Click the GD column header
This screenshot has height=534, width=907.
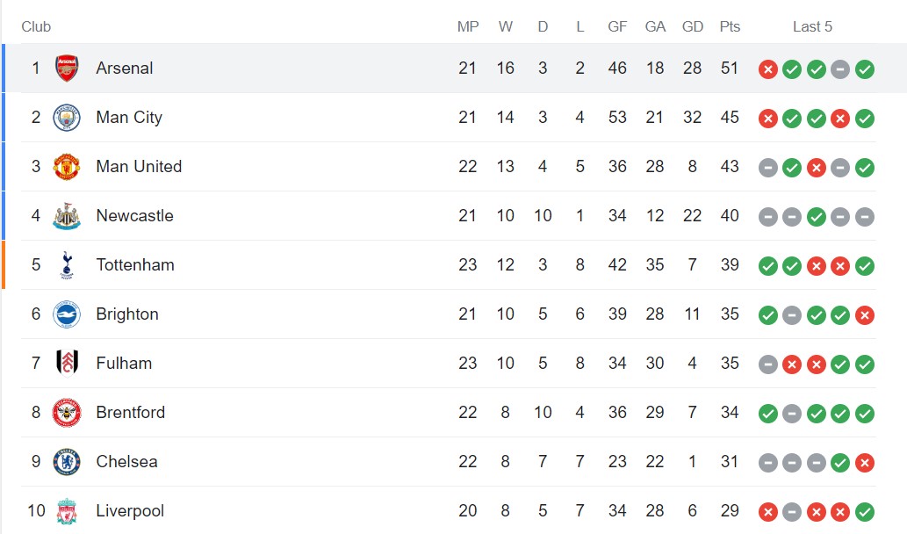tap(693, 26)
